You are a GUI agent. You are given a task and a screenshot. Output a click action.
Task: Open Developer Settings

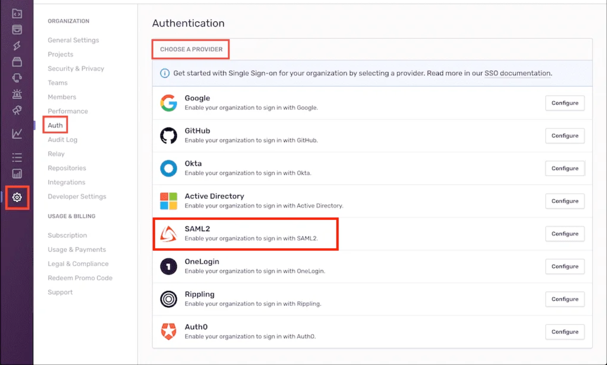pos(77,196)
